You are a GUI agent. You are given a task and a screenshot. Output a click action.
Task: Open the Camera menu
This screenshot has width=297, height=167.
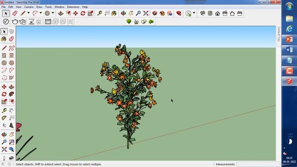coord(29,7)
